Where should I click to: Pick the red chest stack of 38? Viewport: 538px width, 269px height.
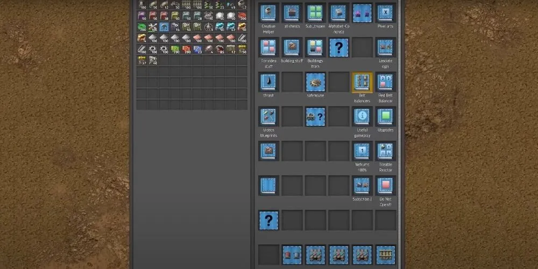click(164, 16)
